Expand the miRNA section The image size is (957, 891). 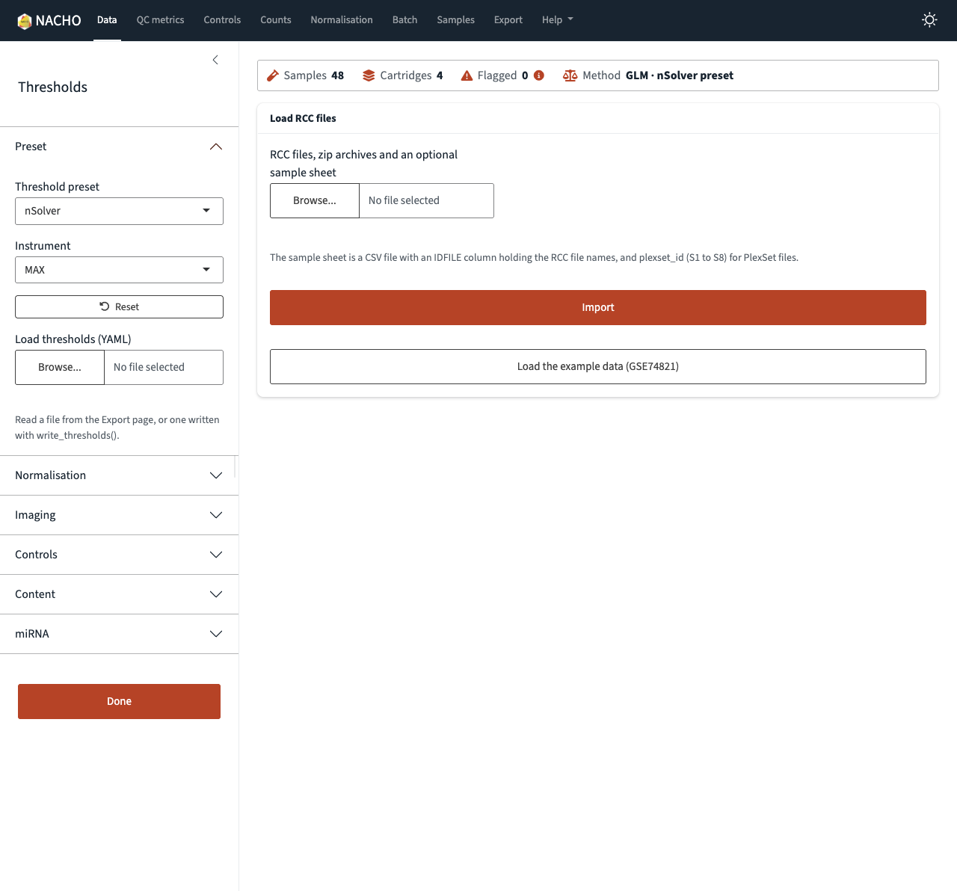tap(119, 634)
